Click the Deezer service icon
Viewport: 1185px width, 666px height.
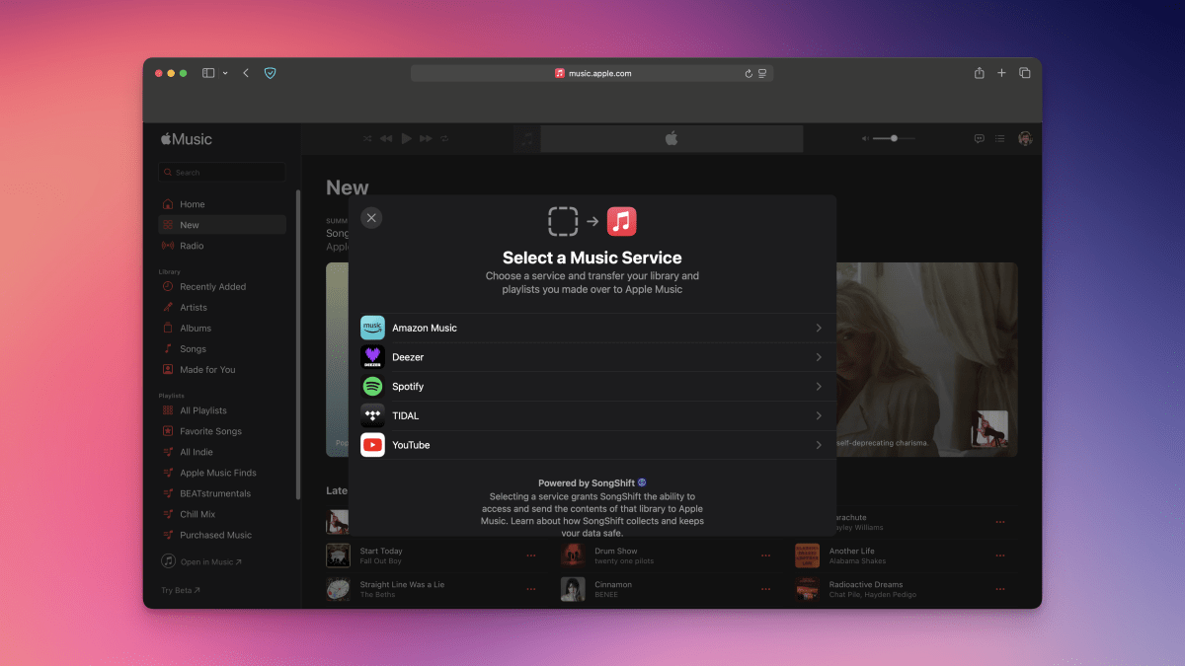372,357
